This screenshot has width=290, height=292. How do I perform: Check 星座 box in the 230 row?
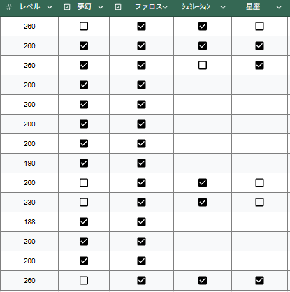(x=259, y=202)
